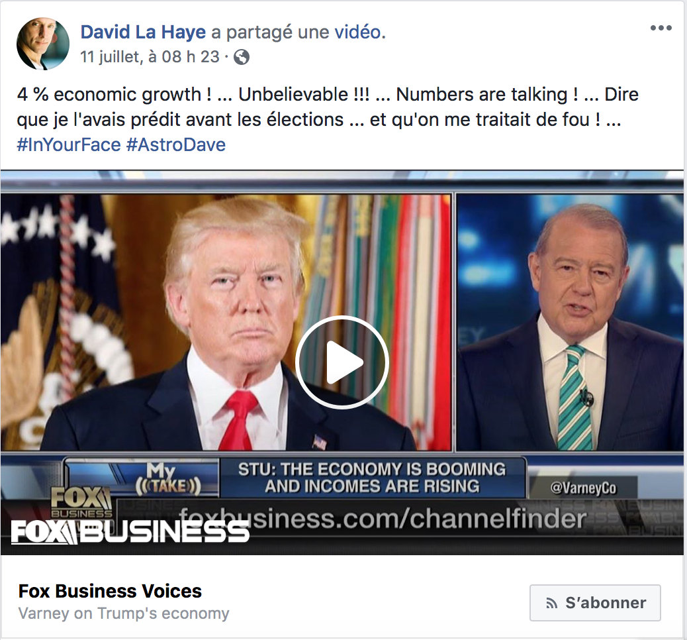This screenshot has width=687, height=640.
Task: Click the Trump image in video thumbnail
Action: pos(226,323)
